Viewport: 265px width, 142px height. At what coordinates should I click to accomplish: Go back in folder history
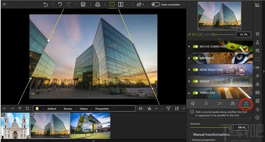5,109
